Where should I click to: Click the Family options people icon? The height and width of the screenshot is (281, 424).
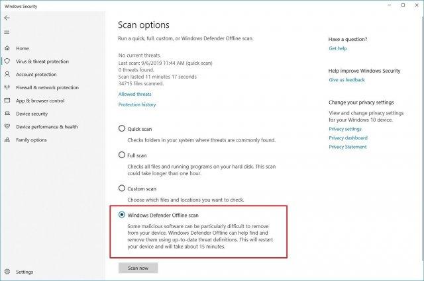click(x=7, y=140)
